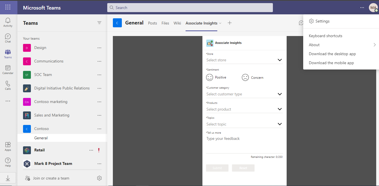The height and width of the screenshot is (186, 379).
Task: Open the Activity feed
Action: tap(8, 23)
